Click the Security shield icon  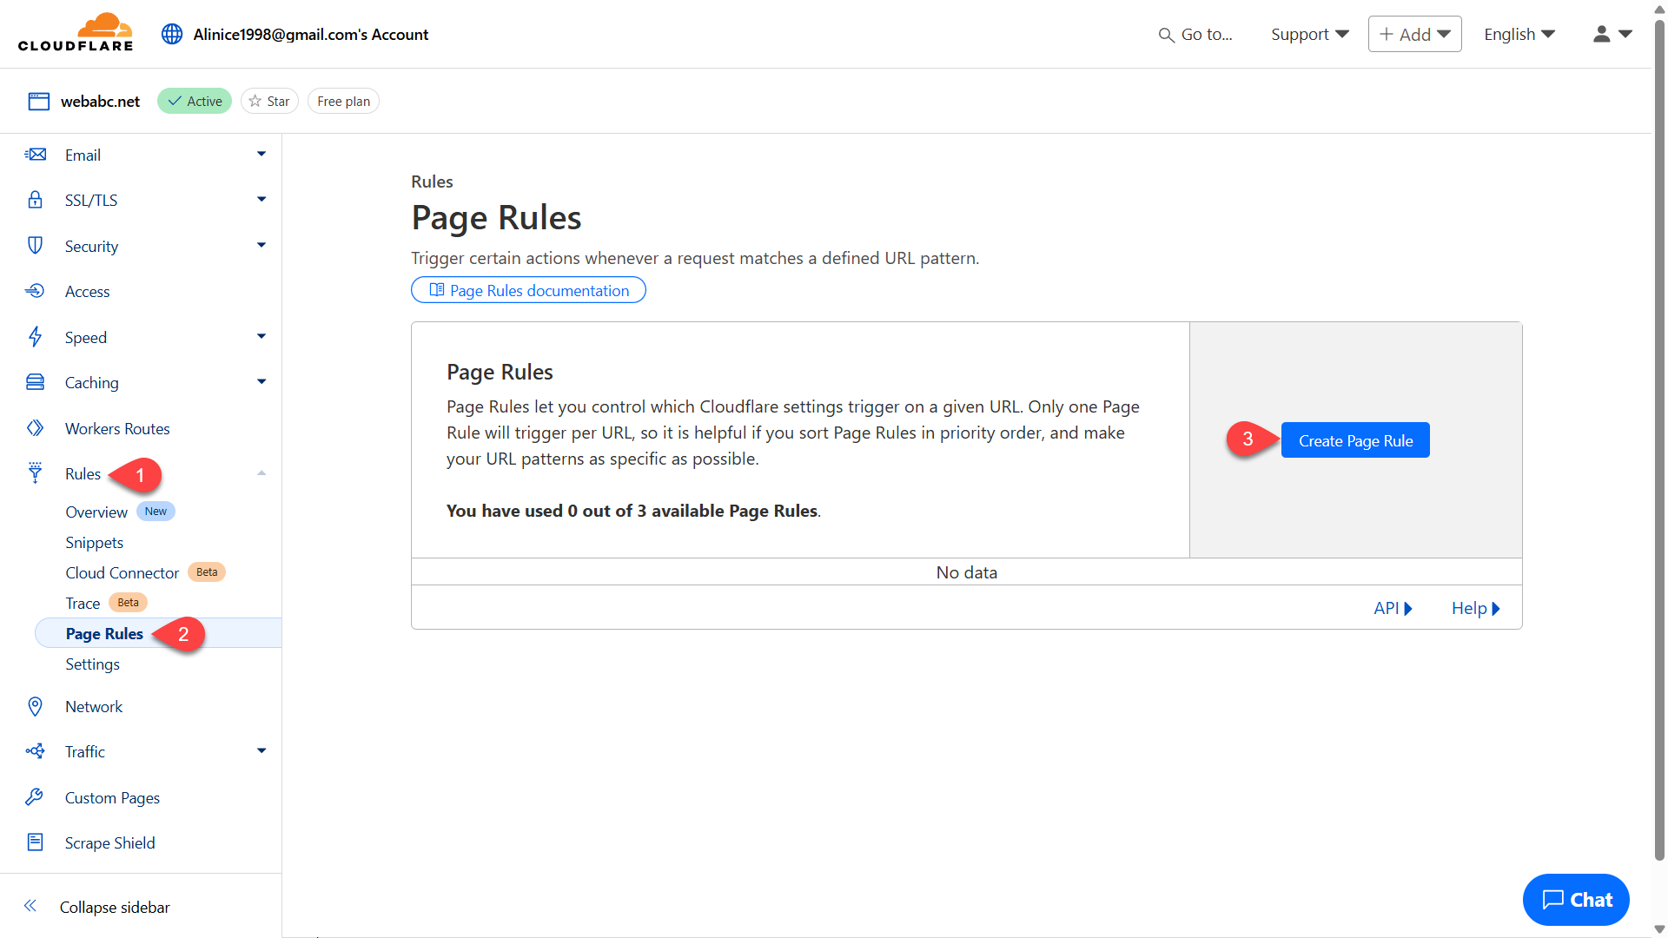pyautogui.click(x=36, y=246)
